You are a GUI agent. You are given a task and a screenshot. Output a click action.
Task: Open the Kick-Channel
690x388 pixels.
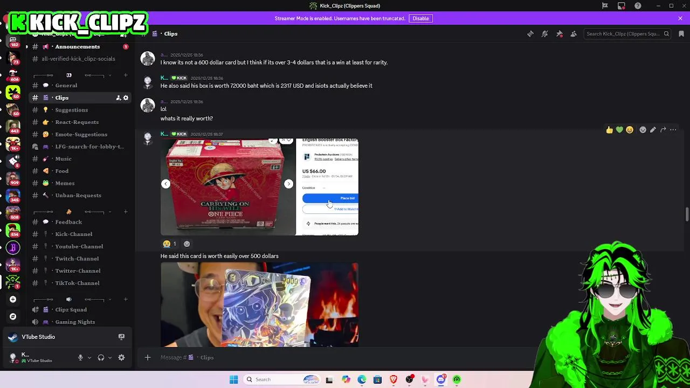point(73,234)
